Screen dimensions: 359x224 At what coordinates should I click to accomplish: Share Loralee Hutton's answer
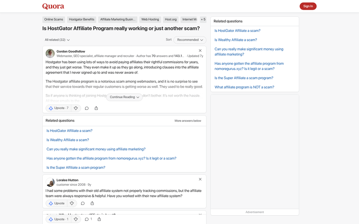(92, 203)
